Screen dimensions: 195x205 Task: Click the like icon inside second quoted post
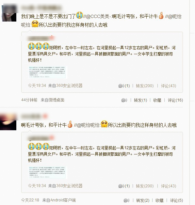click(x=121, y=186)
